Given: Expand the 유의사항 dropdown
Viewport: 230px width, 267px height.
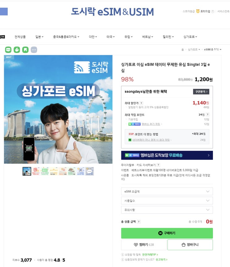Looking at the screenshot, I should click(x=167, y=210).
